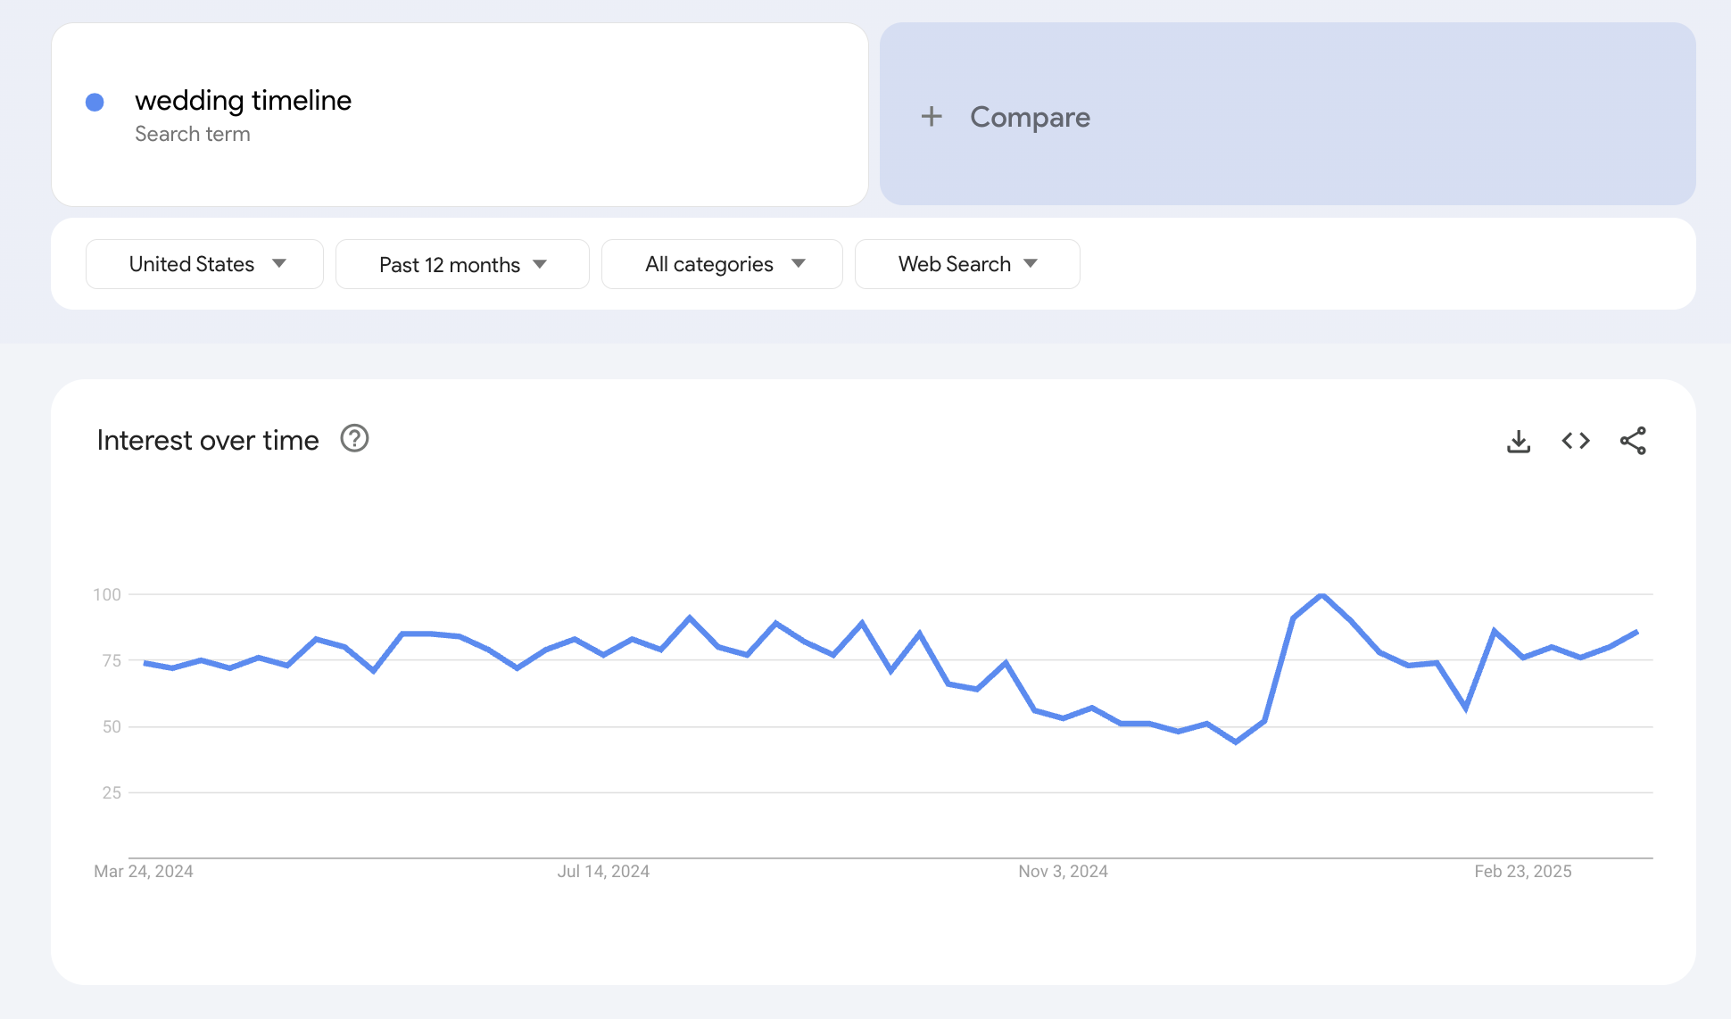Open the All categories dropdown
The image size is (1731, 1019).
[721, 263]
